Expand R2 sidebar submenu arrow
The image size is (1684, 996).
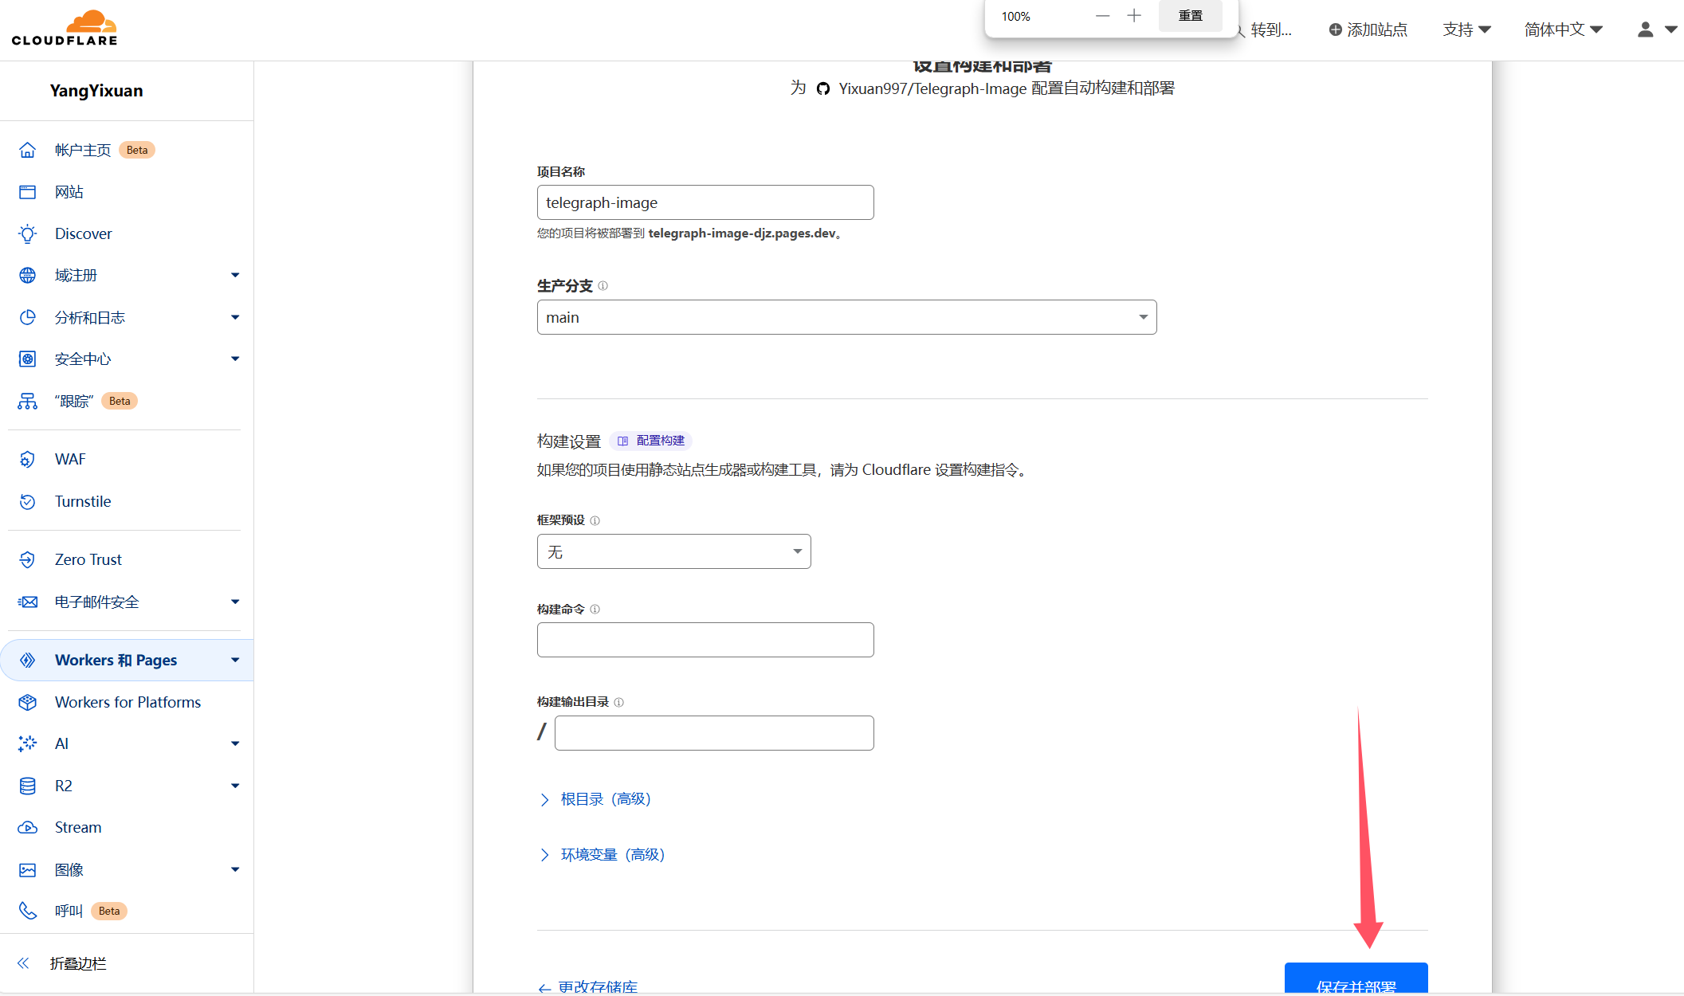click(235, 786)
